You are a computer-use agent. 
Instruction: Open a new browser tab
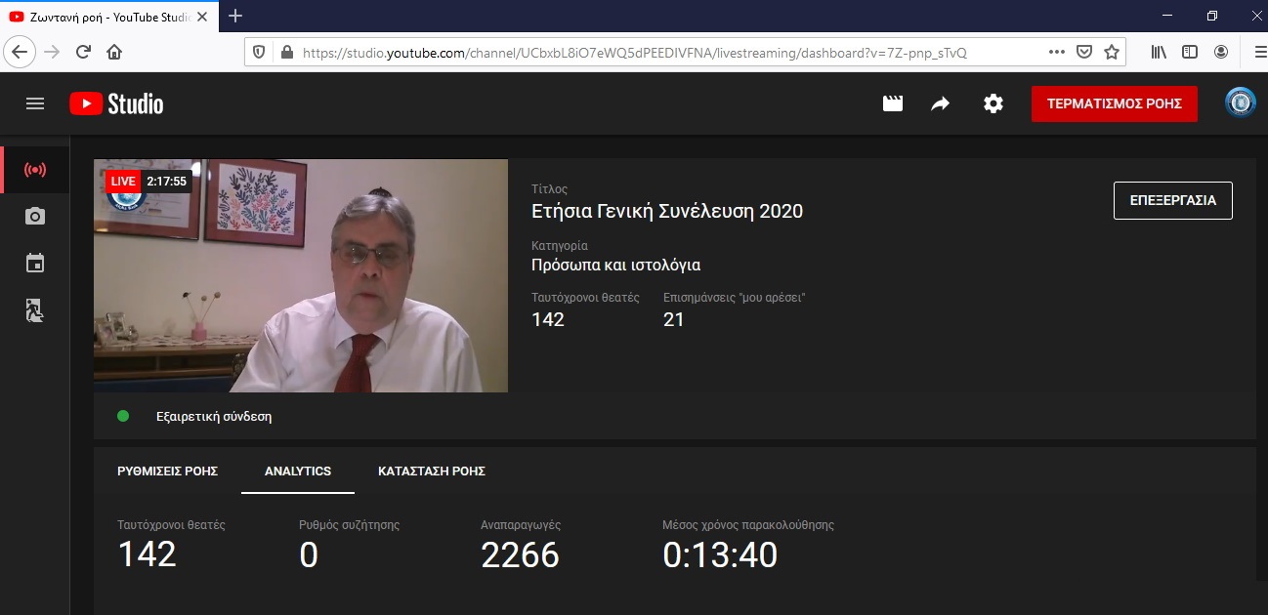[235, 16]
